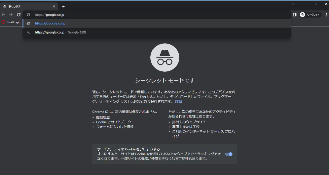Open a new tab with plus button
The image size is (329, 175).
tap(63, 7)
